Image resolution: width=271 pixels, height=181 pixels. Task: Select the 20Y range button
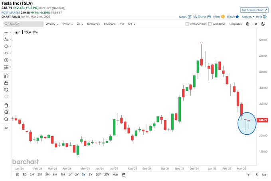pos(107,175)
